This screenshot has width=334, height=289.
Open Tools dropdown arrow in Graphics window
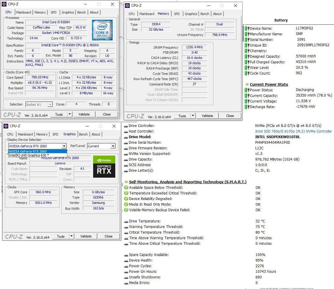point(71,236)
